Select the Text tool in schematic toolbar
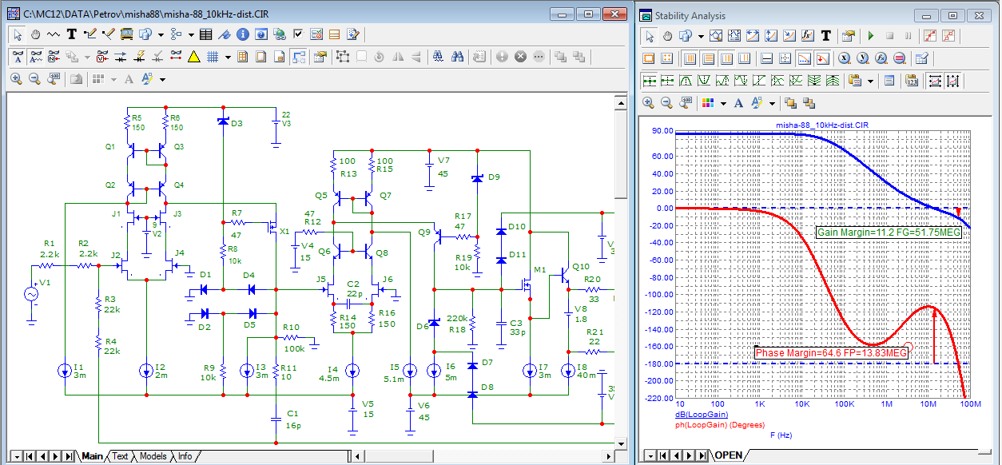The width and height of the screenshot is (1002, 465). click(71, 34)
